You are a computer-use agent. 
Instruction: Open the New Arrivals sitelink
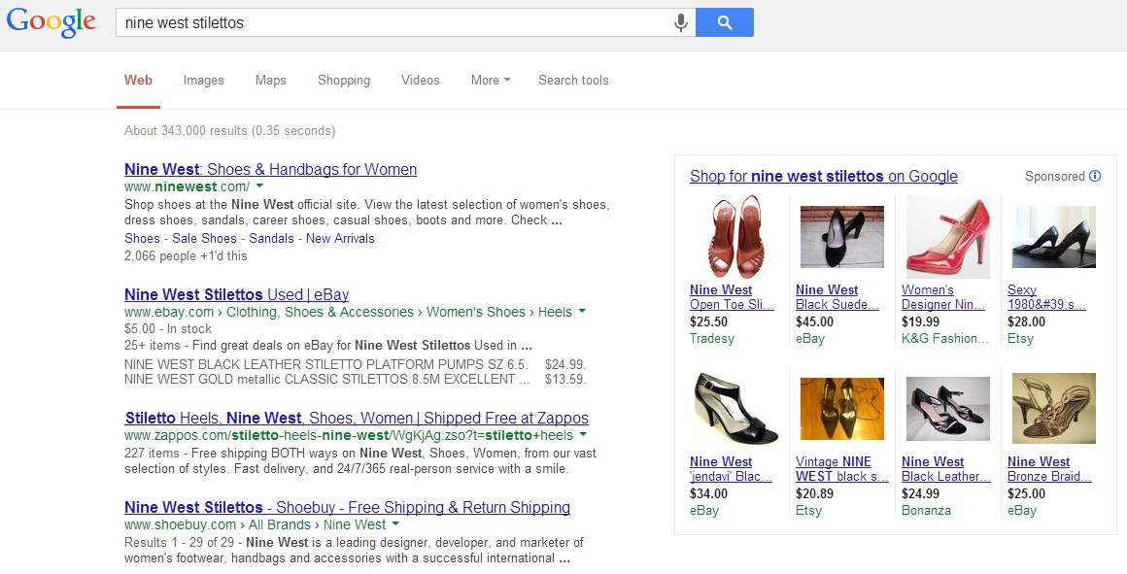pos(340,239)
